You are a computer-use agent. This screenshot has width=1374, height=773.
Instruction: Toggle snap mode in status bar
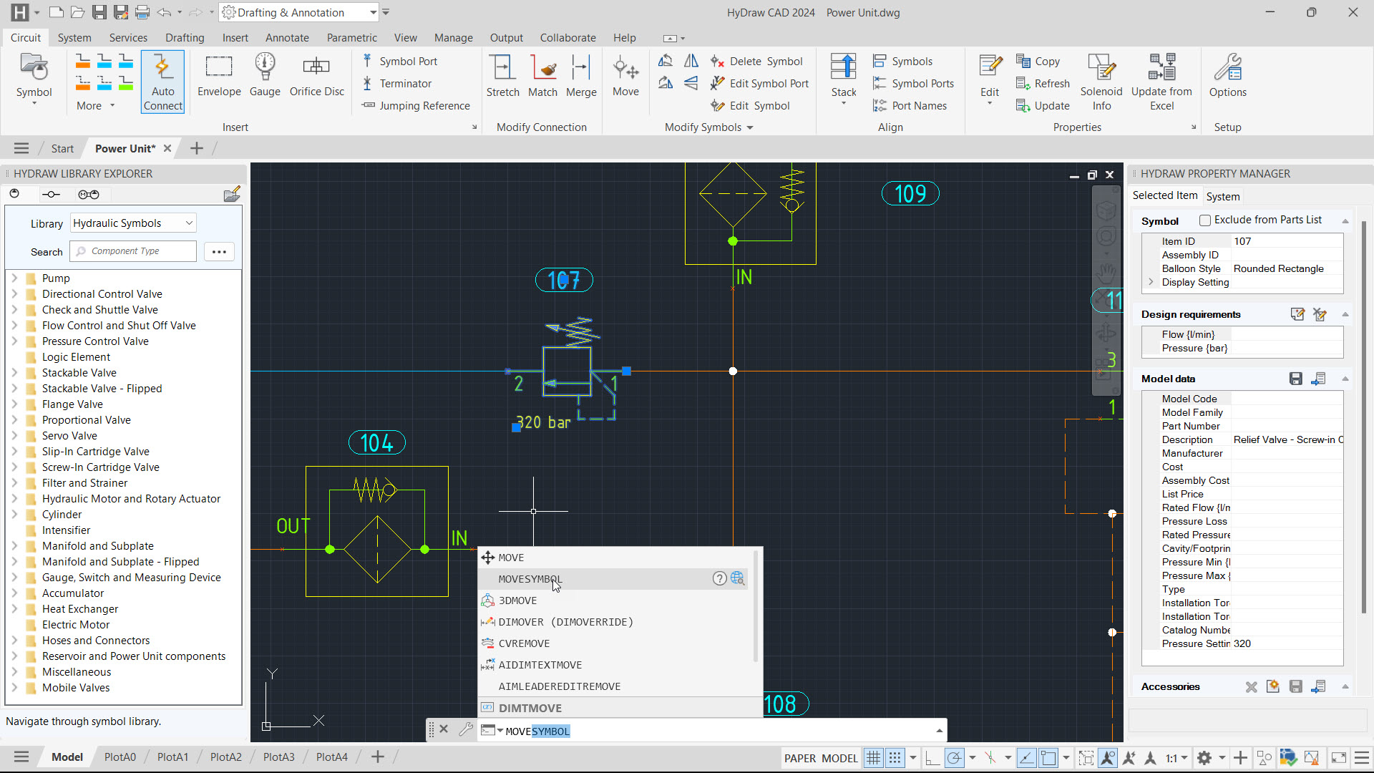pos(895,758)
